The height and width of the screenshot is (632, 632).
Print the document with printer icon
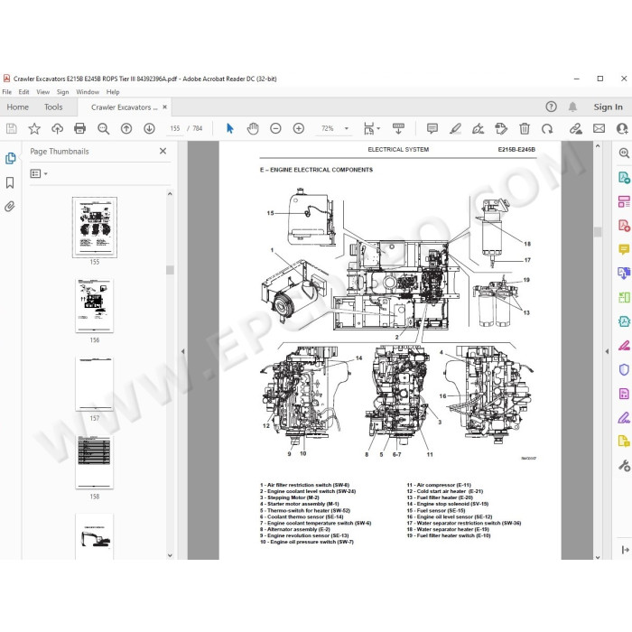point(79,128)
